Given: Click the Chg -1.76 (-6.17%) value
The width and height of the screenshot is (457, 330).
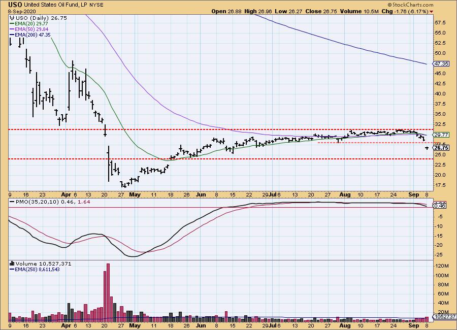Looking at the screenshot, I should point(405,11).
